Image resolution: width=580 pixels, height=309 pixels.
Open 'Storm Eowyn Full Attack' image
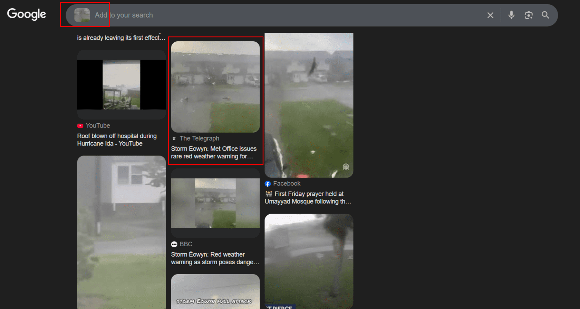click(x=215, y=291)
